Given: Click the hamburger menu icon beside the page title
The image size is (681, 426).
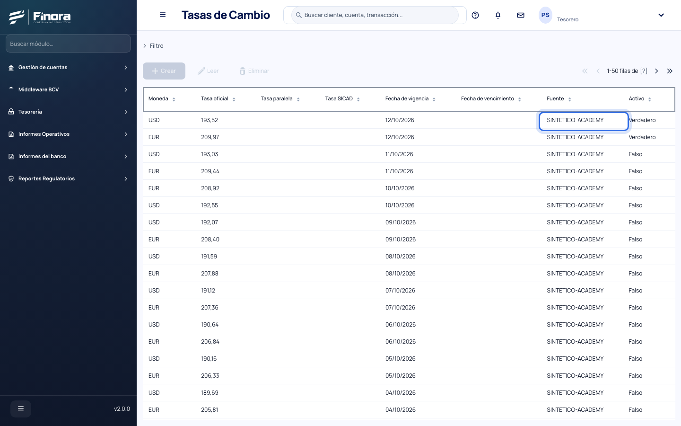Looking at the screenshot, I should pos(163,15).
